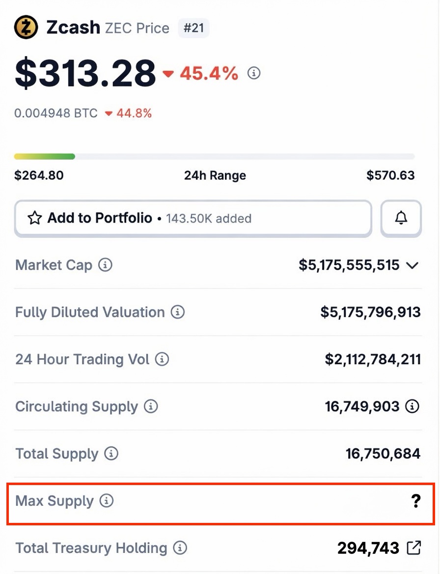Click the star icon in Add to Portfolio
The image size is (440, 574).
(35, 218)
